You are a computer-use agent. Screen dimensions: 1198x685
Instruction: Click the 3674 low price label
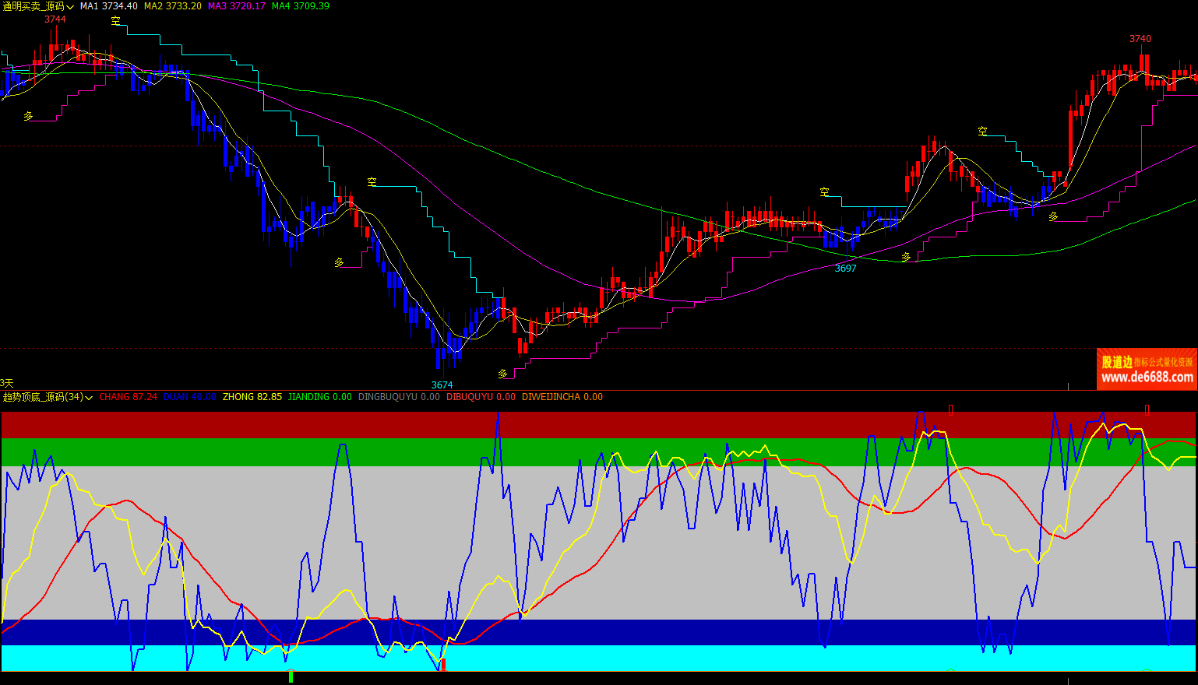(x=442, y=385)
